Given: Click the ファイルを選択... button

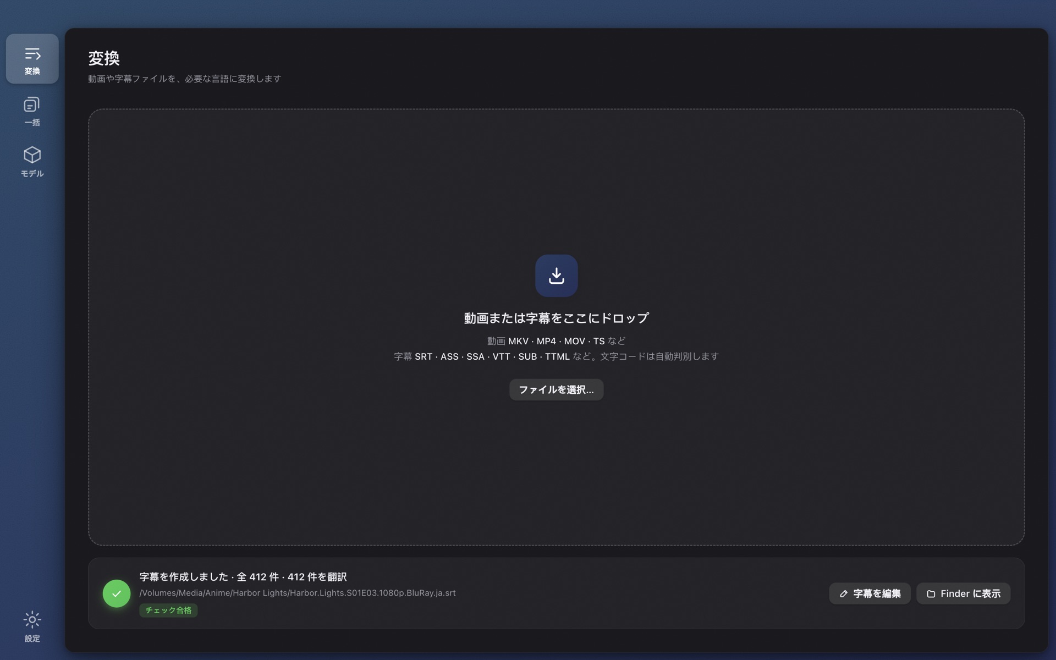Looking at the screenshot, I should pyautogui.click(x=556, y=390).
